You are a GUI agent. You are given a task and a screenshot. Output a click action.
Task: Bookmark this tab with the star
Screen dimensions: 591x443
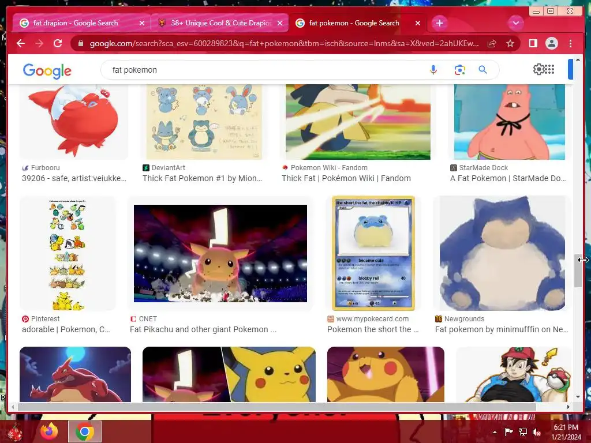pos(510,43)
